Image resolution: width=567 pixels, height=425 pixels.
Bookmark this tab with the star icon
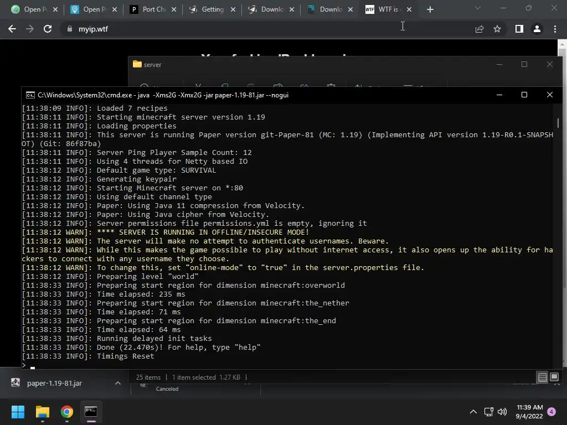tap(497, 29)
